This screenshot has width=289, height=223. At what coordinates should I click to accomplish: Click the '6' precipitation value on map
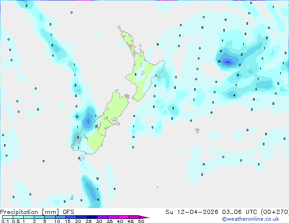219,61
